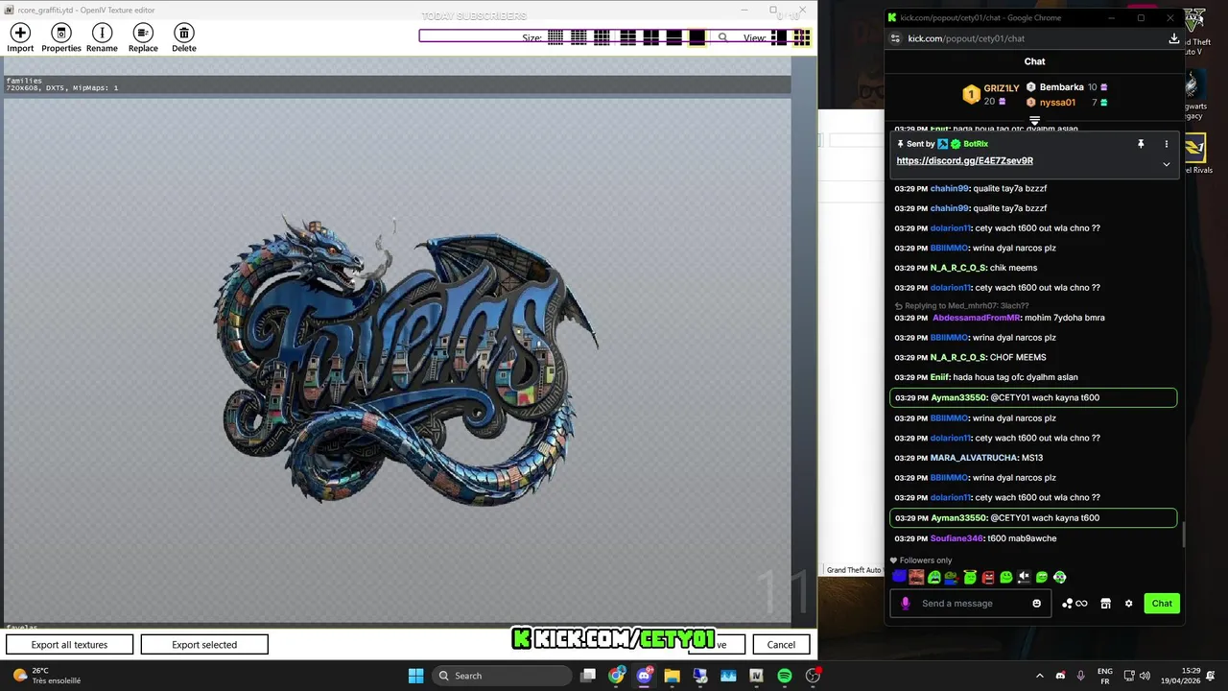Image resolution: width=1228 pixels, height=691 pixels.
Task: Click nyssa01 in the leaderboard
Action: [x=1057, y=103]
